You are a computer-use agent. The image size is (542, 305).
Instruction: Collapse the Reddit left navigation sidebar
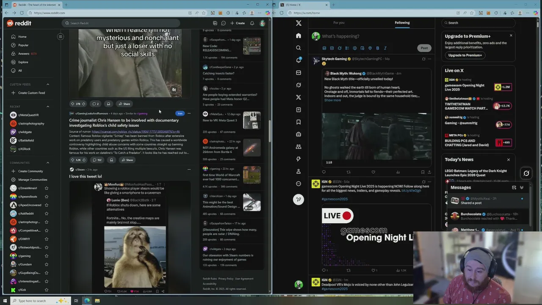coord(61,36)
